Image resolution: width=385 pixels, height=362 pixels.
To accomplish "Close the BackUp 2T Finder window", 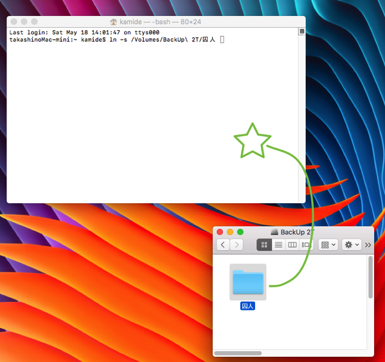I will tap(220, 232).
